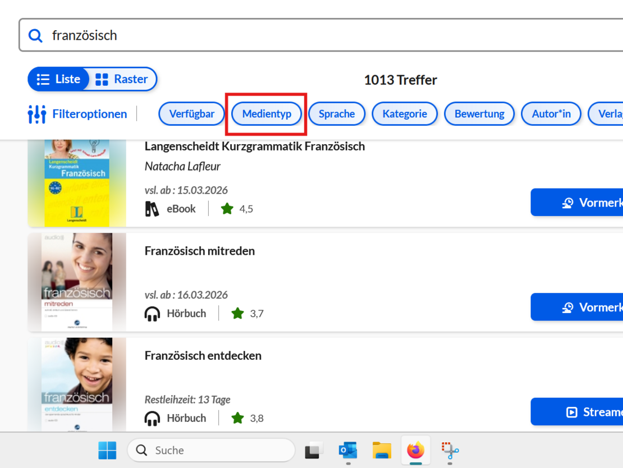Click the Filteroptionen sliders icon
Viewport: 623px width, 468px height.
(36, 114)
